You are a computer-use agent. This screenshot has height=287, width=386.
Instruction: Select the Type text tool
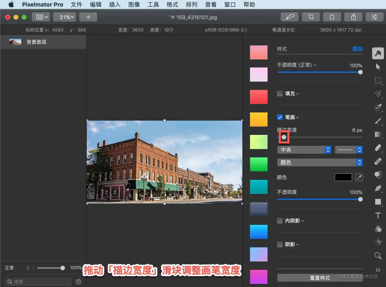[x=378, y=215]
